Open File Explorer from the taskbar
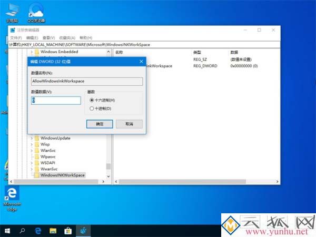 tap(53, 231)
